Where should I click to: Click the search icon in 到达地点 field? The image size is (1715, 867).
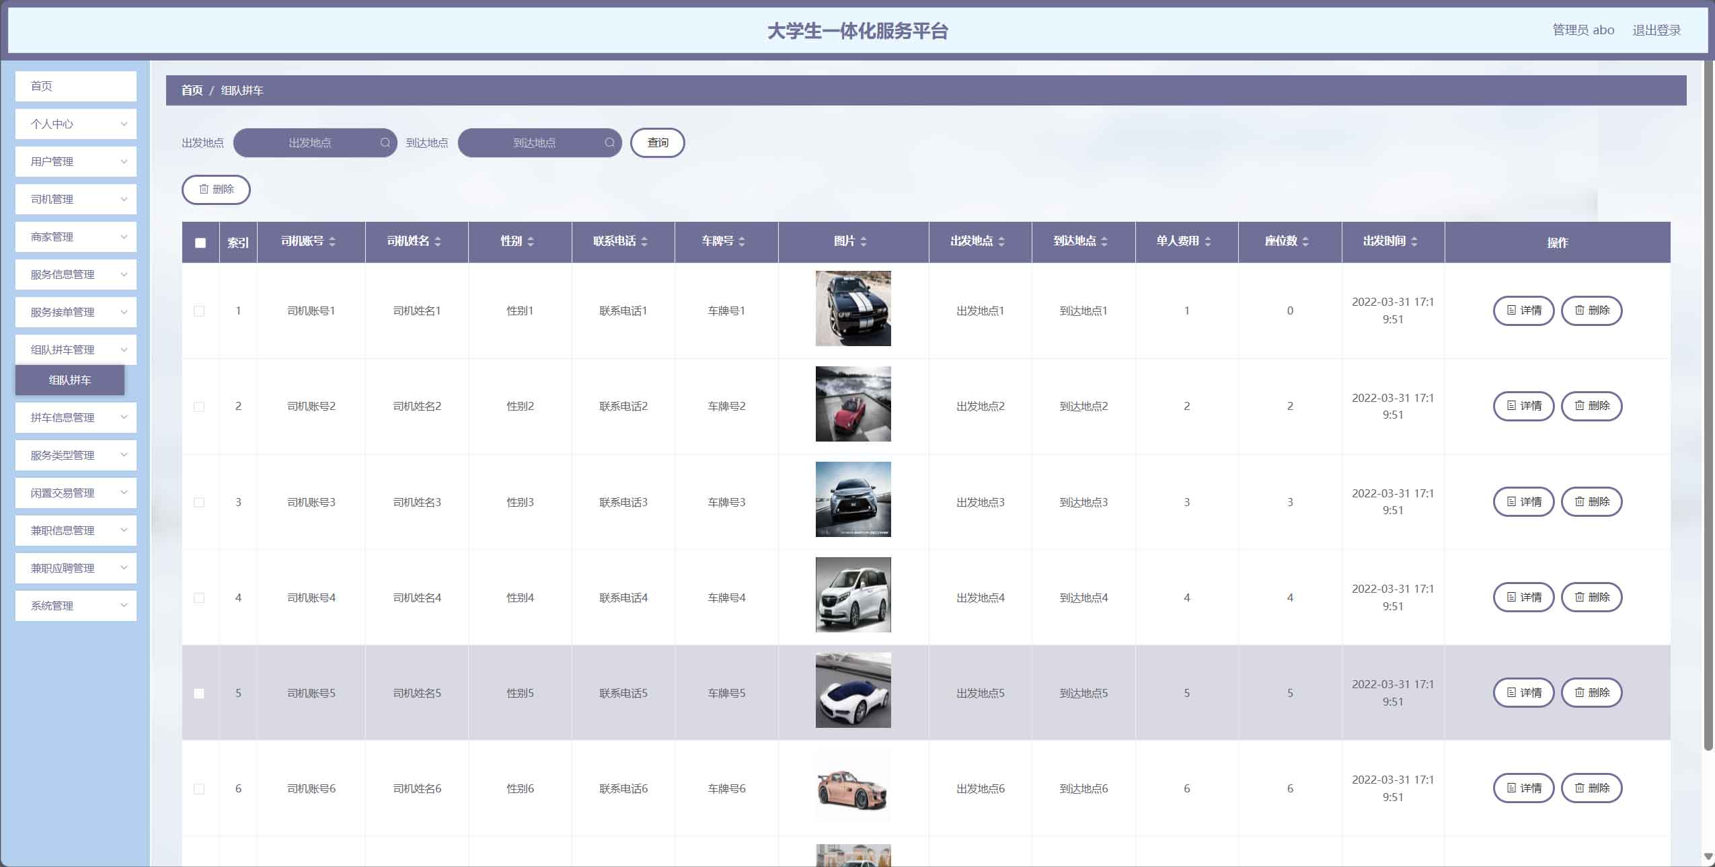pyautogui.click(x=610, y=142)
